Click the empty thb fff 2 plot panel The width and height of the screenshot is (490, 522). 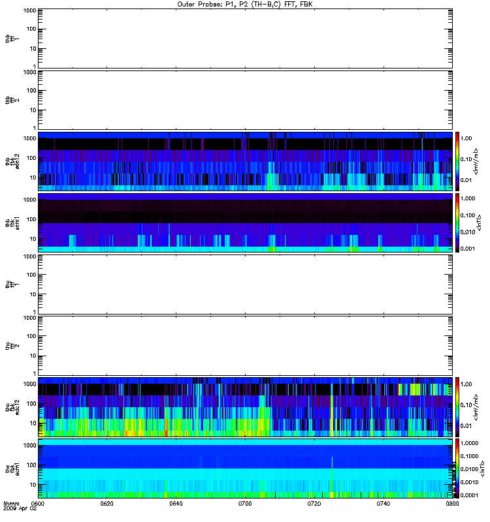[245, 100]
